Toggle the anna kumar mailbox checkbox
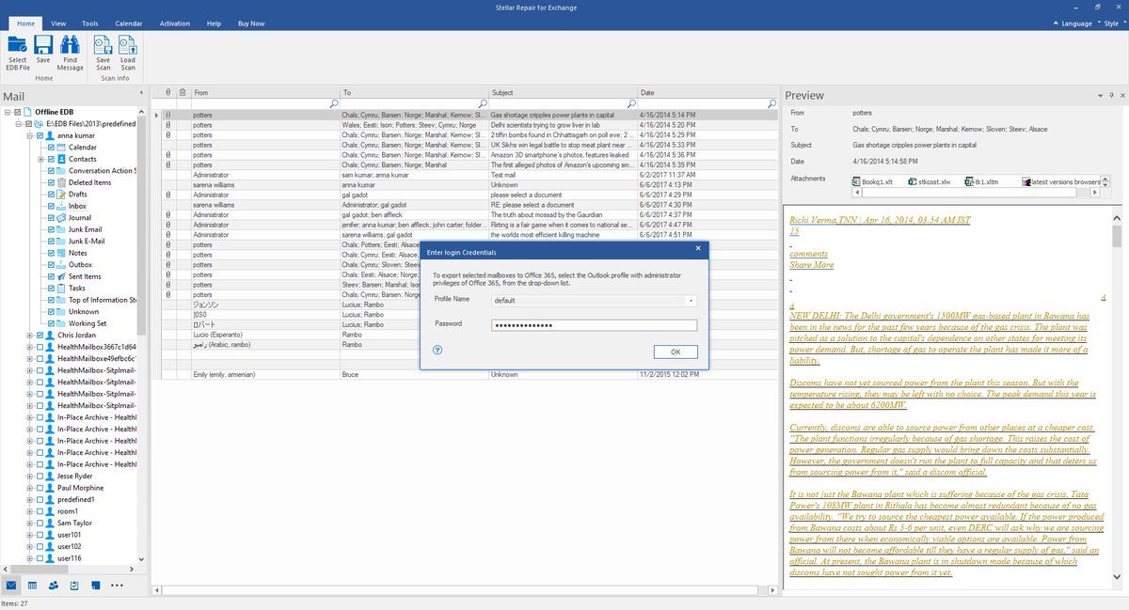The height and width of the screenshot is (610, 1129). tap(40, 135)
